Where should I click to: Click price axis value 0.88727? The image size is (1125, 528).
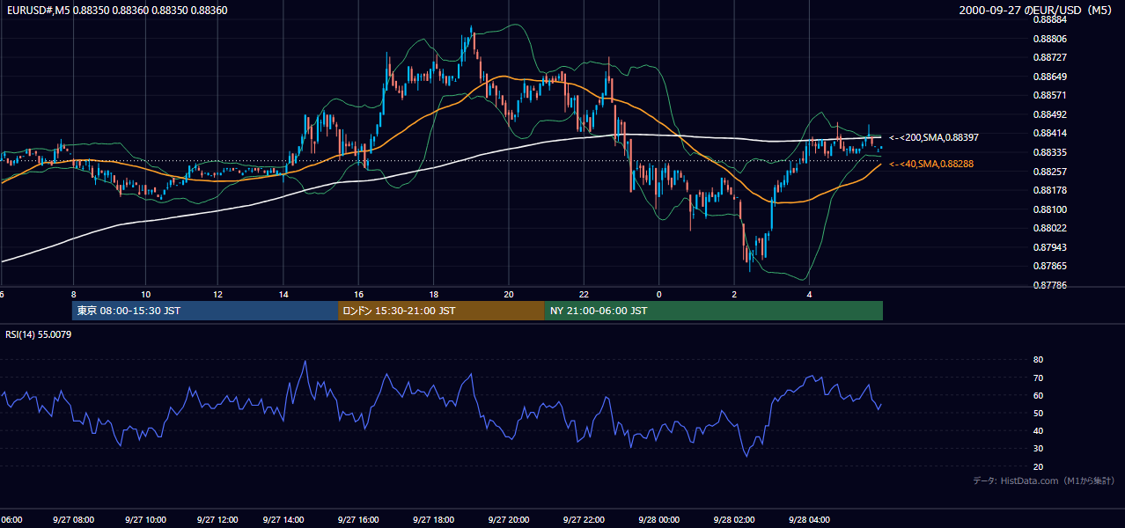(1048, 57)
